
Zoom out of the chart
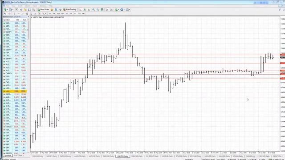point(98,10)
